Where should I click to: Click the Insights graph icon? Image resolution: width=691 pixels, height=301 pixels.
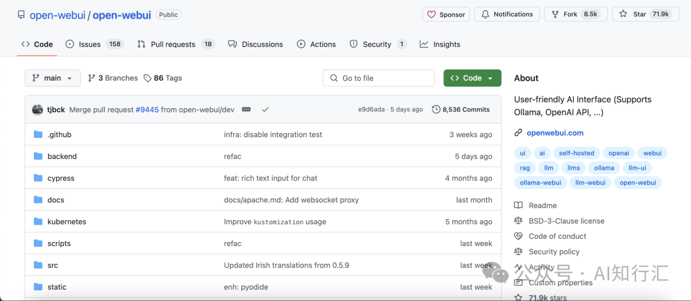[x=424, y=44]
